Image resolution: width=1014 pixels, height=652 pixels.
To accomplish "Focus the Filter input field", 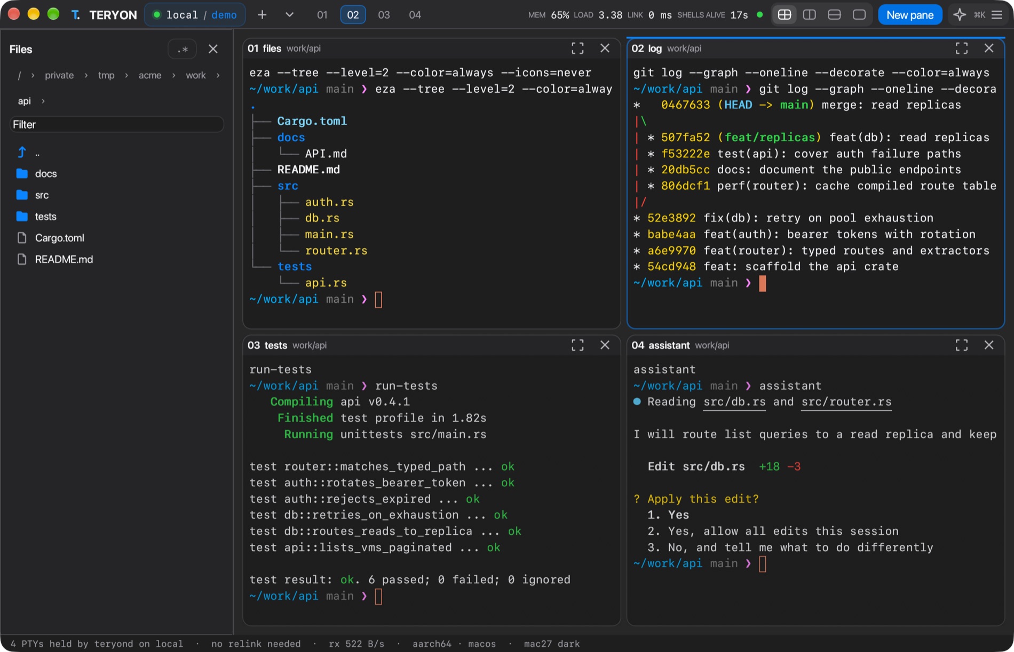I will pos(116,124).
